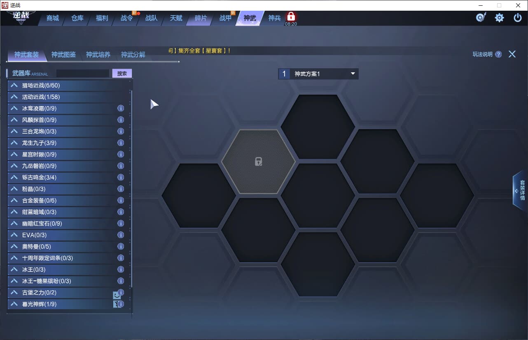Show info for EVA set

pos(121,235)
